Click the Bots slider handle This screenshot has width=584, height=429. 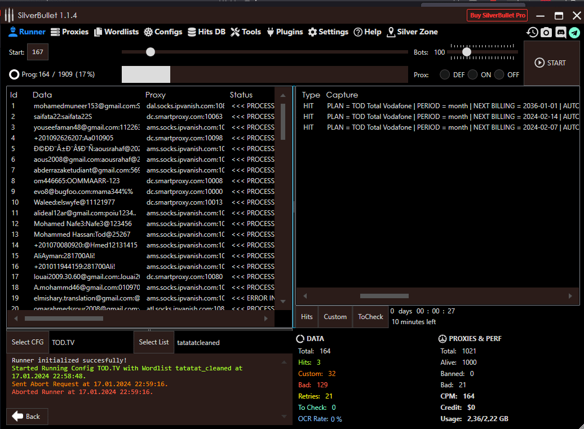tap(467, 52)
